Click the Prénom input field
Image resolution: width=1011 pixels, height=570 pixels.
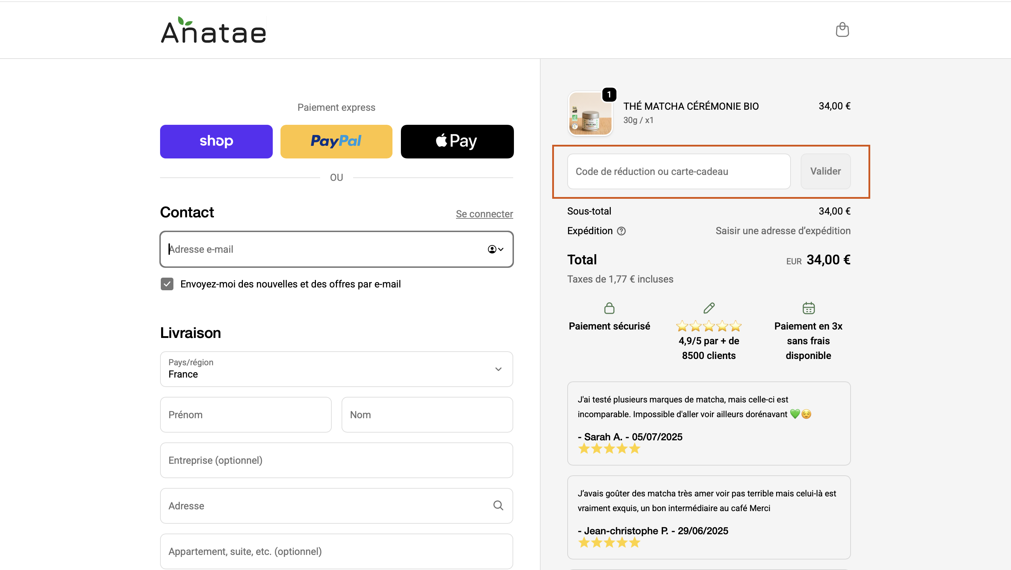coord(246,414)
